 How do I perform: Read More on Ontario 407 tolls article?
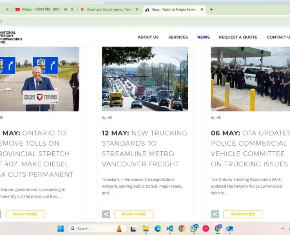coord(25,214)
